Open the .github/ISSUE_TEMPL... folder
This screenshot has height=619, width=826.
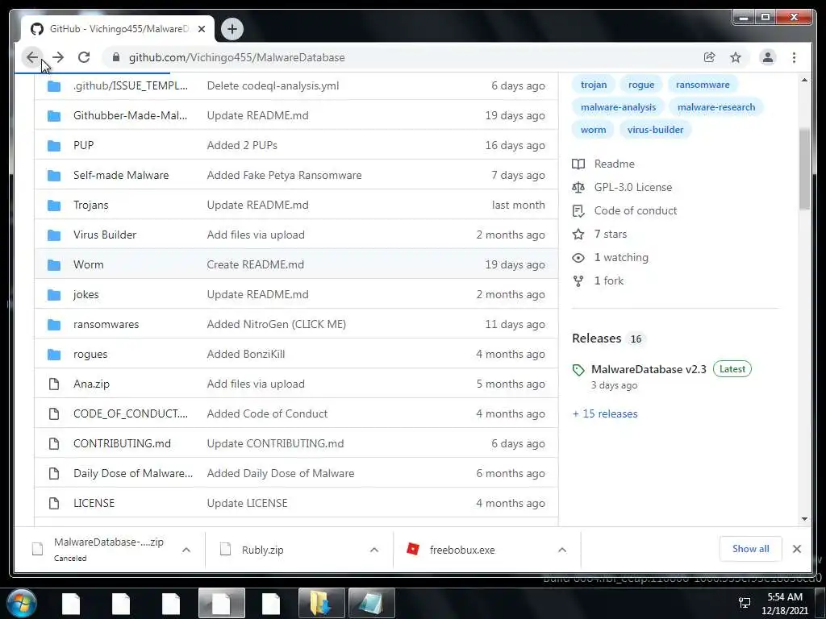(130, 85)
